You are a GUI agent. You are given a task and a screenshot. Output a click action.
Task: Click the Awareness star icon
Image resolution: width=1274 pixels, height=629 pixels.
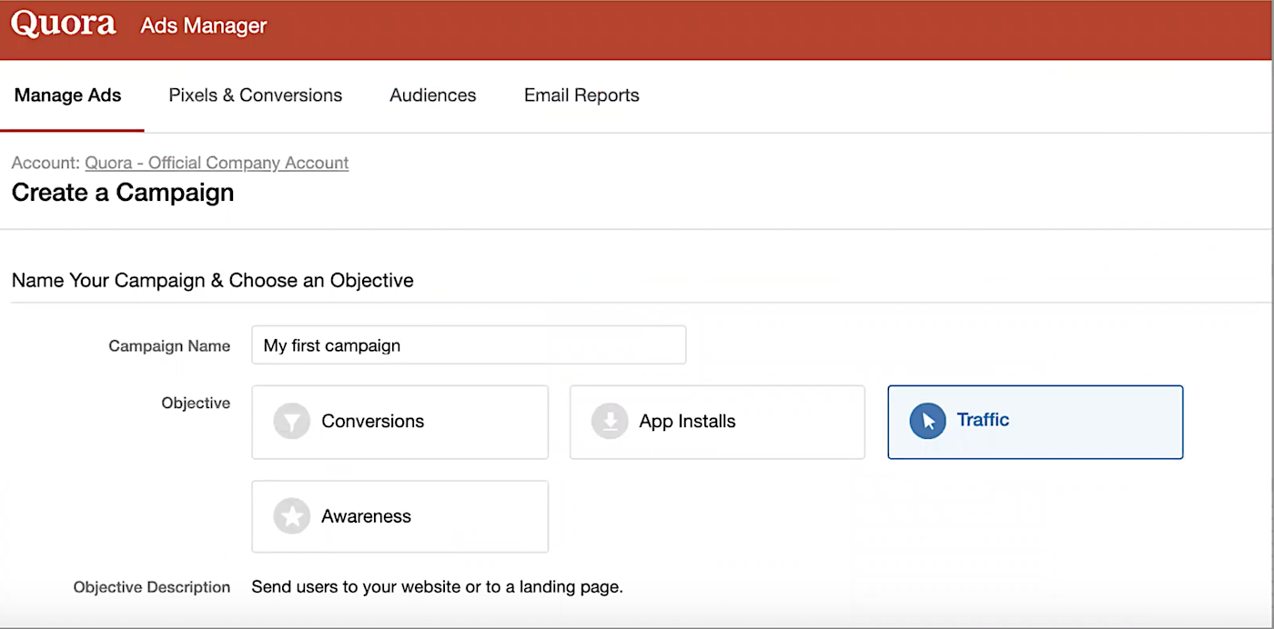click(x=291, y=516)
